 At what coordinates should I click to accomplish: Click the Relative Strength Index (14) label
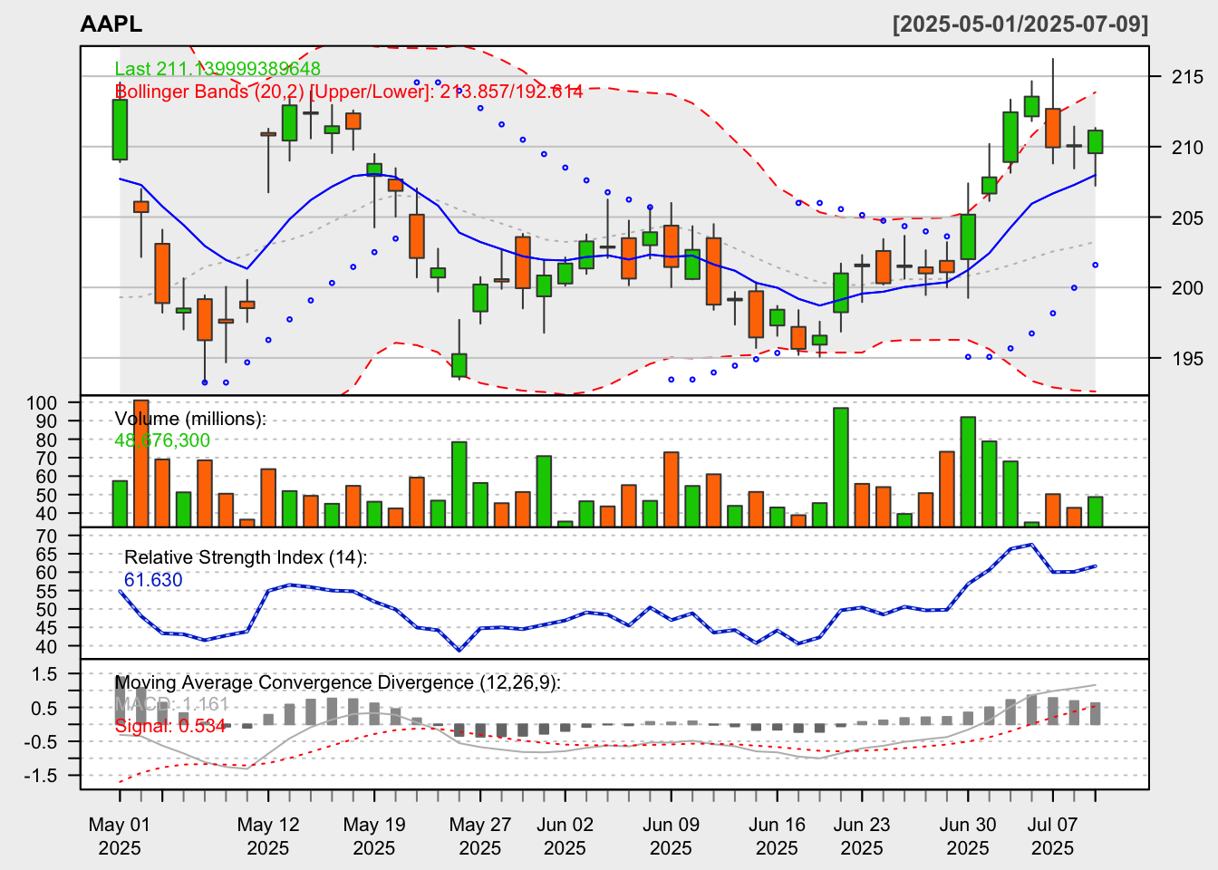coord(246,557)
